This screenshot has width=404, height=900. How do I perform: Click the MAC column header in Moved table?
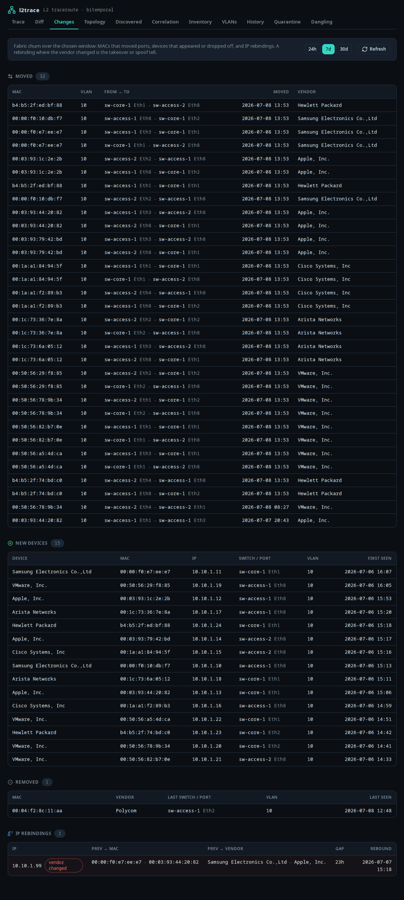coord(17,92)
